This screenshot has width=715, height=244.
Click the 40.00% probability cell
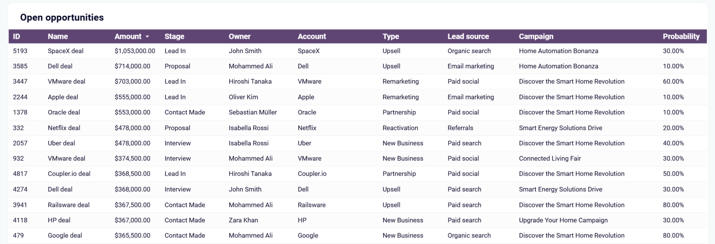pos(673,143)
